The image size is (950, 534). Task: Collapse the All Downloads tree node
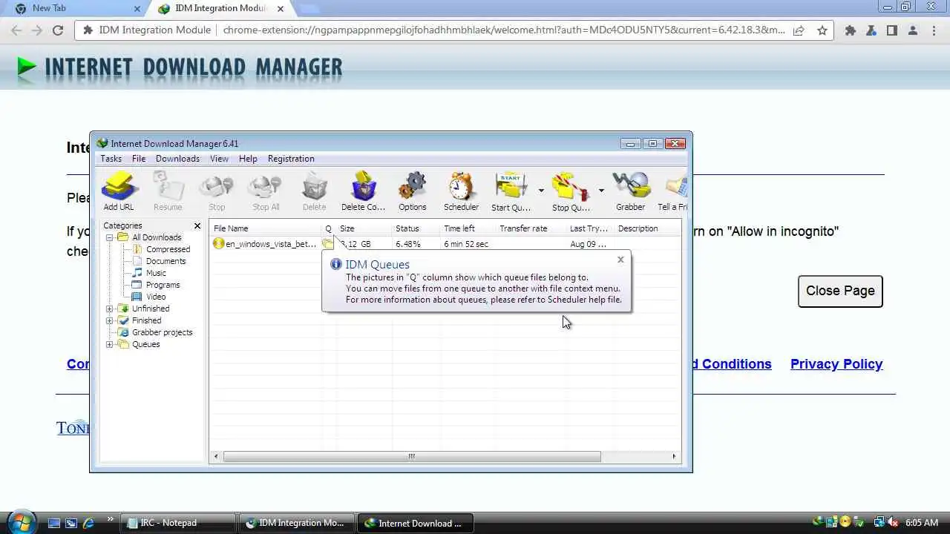coord(109,237)
